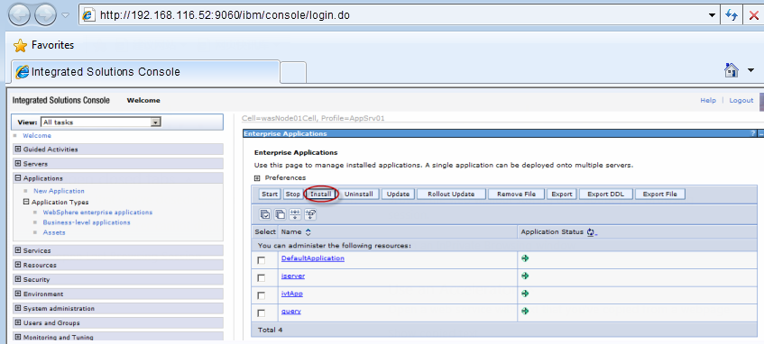Expand the Preferences section
Viewport: 764px width, 344px height.
point(257,178)
